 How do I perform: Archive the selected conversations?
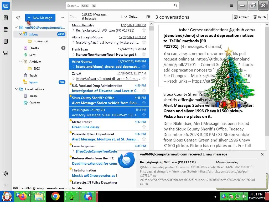coord(241,17)
